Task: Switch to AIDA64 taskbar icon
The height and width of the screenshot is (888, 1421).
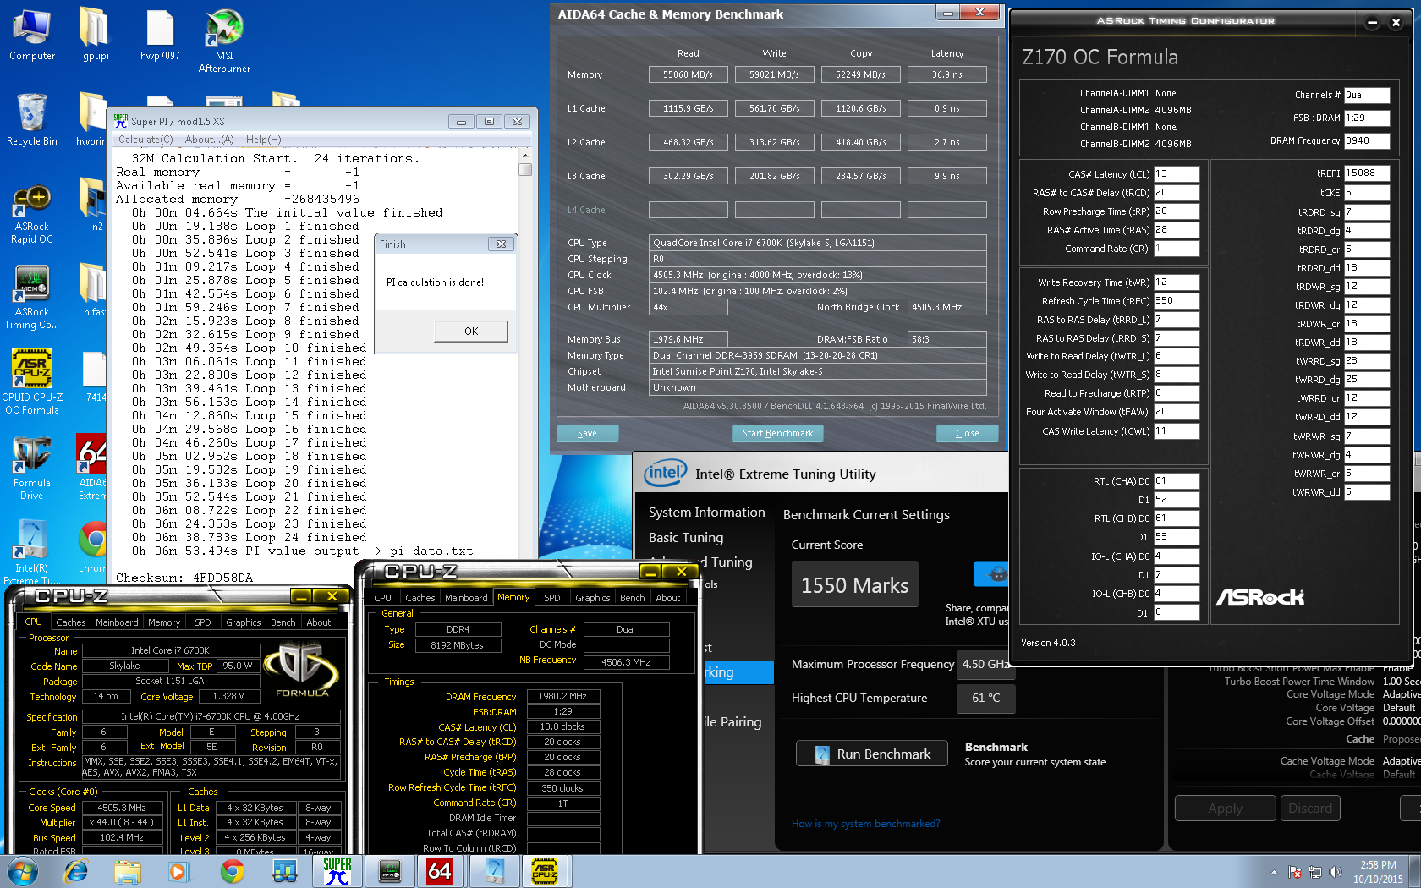Action: pyautogui.click(x=440, y=871)
